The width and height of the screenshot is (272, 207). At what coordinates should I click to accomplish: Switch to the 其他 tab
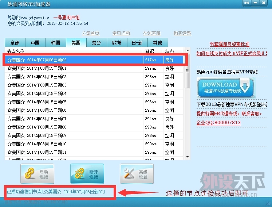point(158,43)
